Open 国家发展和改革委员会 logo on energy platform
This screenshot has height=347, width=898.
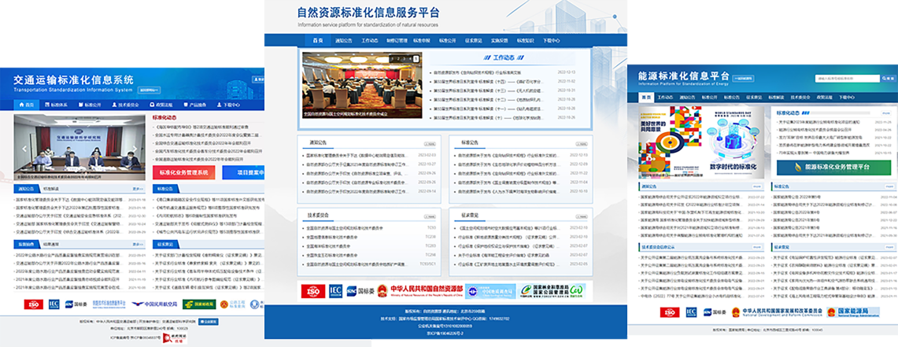778,312
